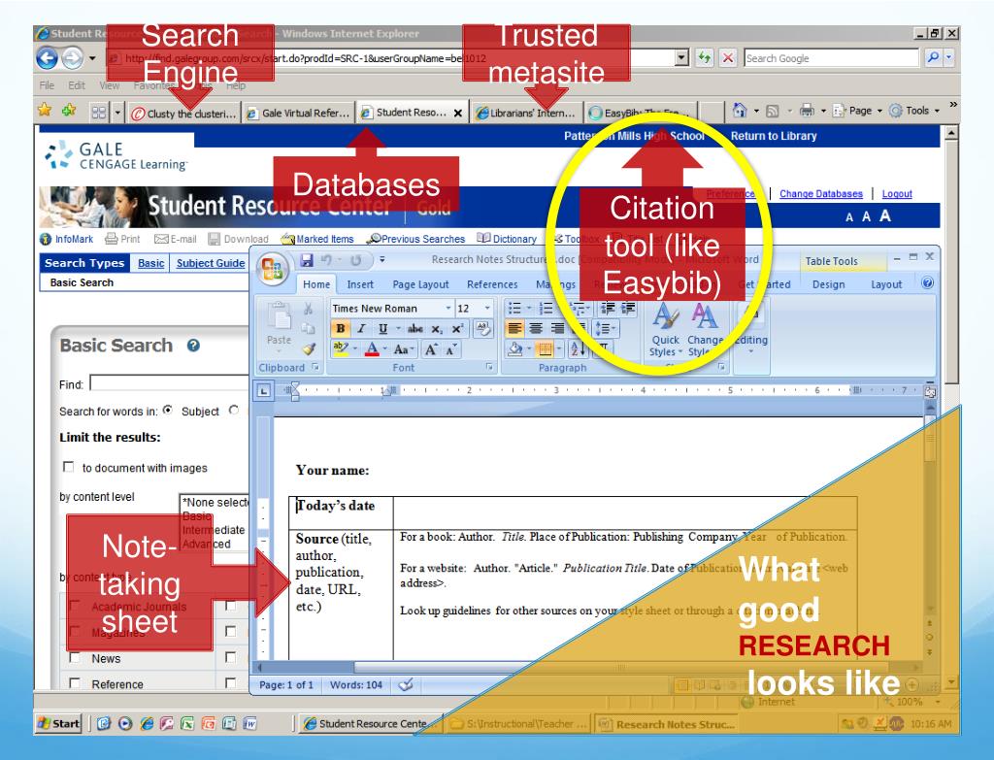Click Format Painter brush icon
The image size is (994, 760).
pyautogui.click(x=309, y=348)
